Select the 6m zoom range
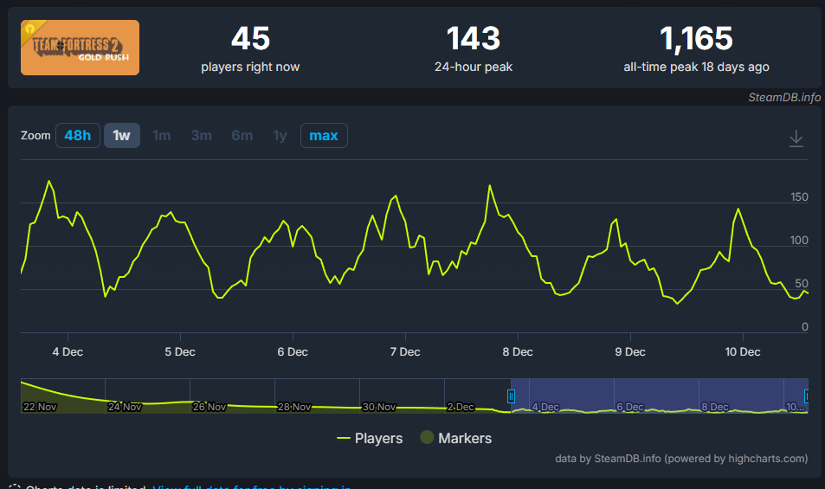The image size is (825, 489). [x=242, y=136]
